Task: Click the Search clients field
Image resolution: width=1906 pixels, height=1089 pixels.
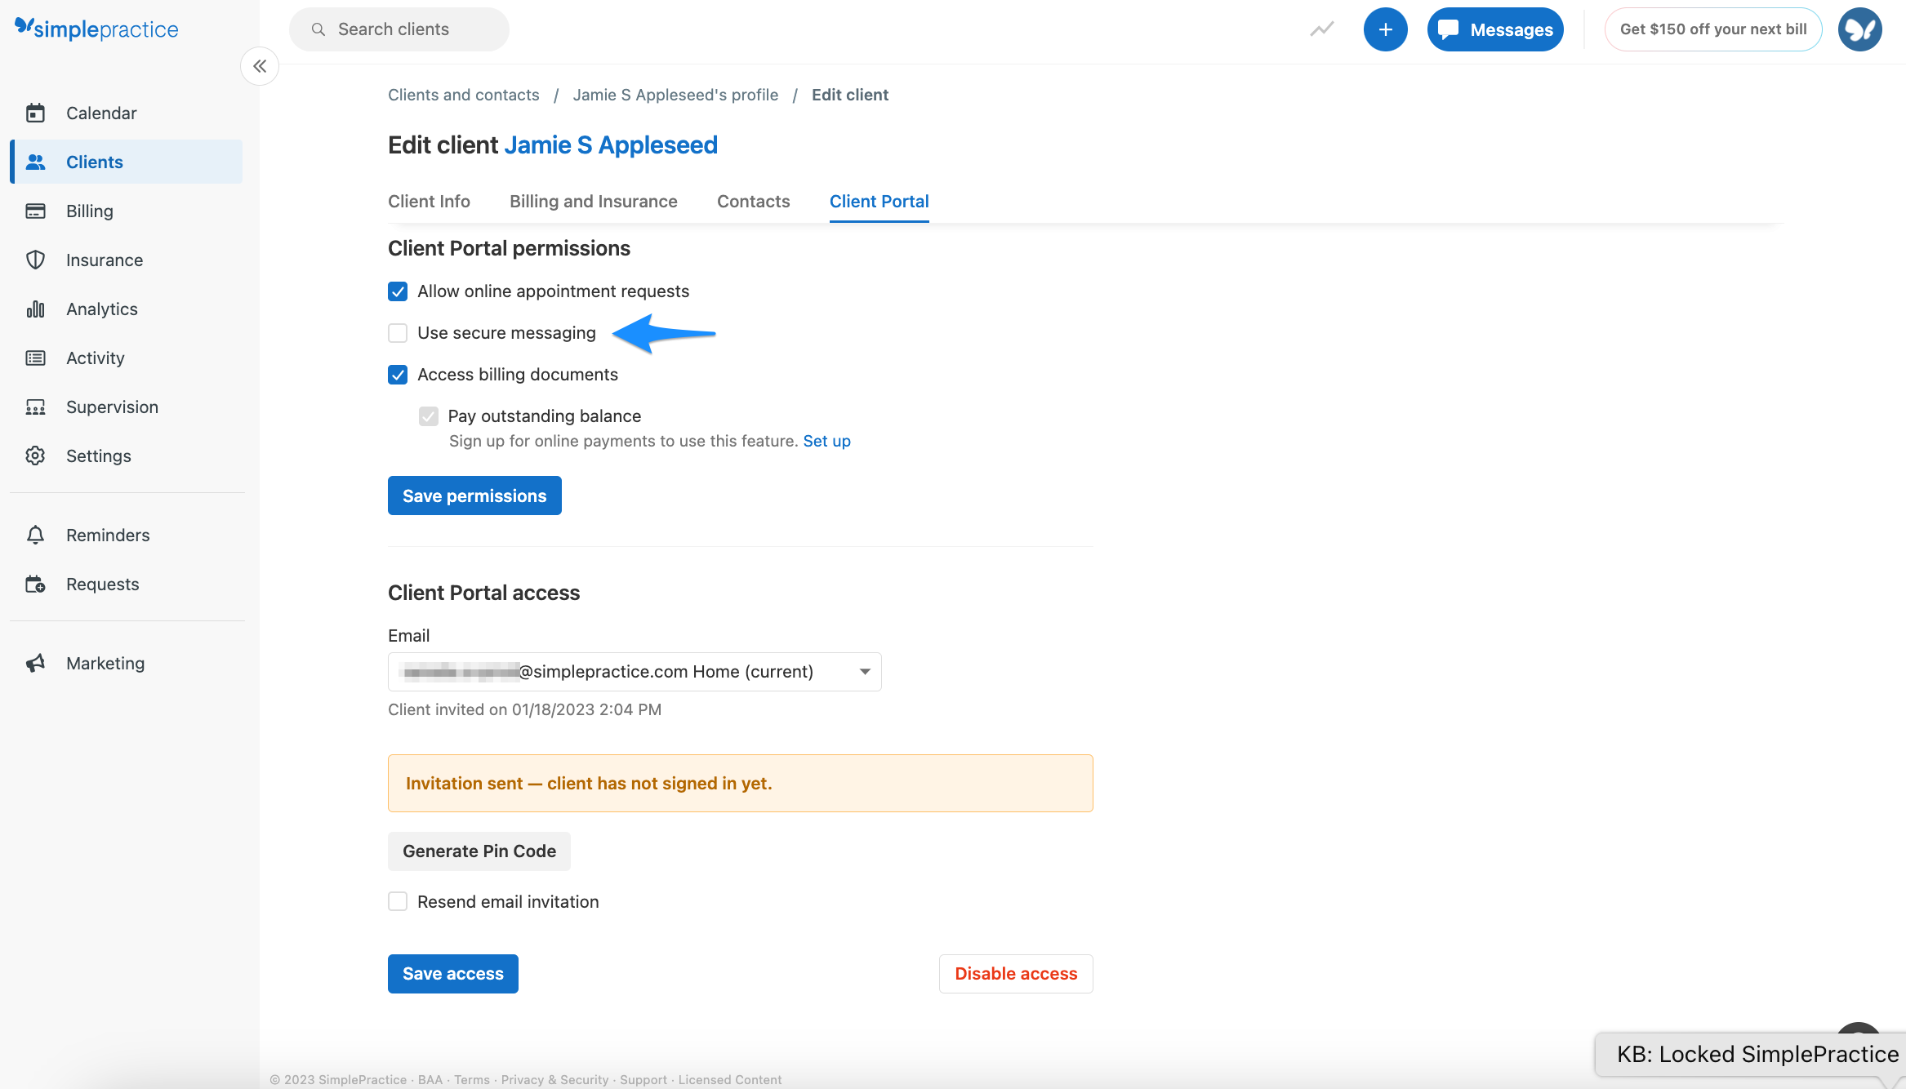Action: pyautogui.click(x=399, y=29)
